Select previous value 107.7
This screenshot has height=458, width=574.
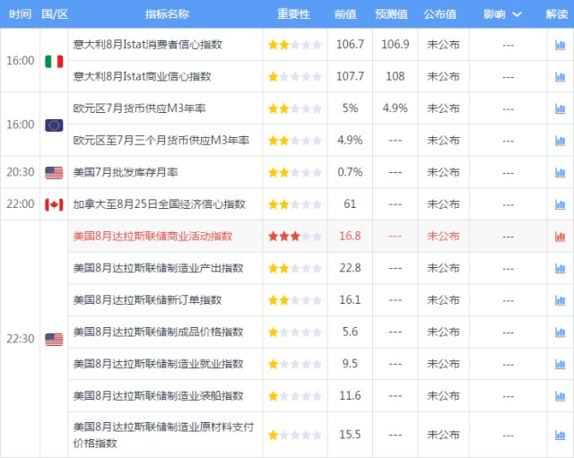point(350,76)
